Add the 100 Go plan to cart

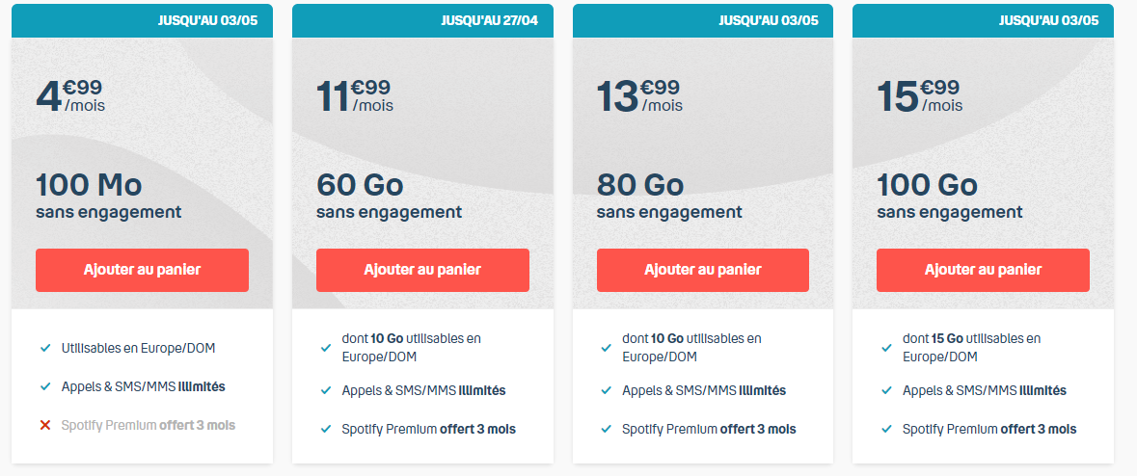(x=983, y=270)
